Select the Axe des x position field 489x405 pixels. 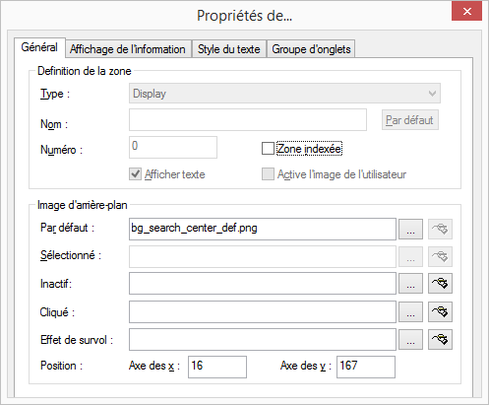point(217,367)
